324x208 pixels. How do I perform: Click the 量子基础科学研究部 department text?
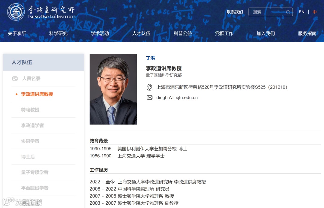click(x=164, y=75)
